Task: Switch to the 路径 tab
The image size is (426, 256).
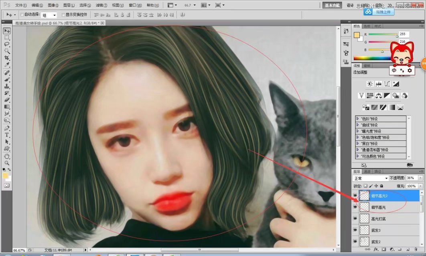Action: 377,172
